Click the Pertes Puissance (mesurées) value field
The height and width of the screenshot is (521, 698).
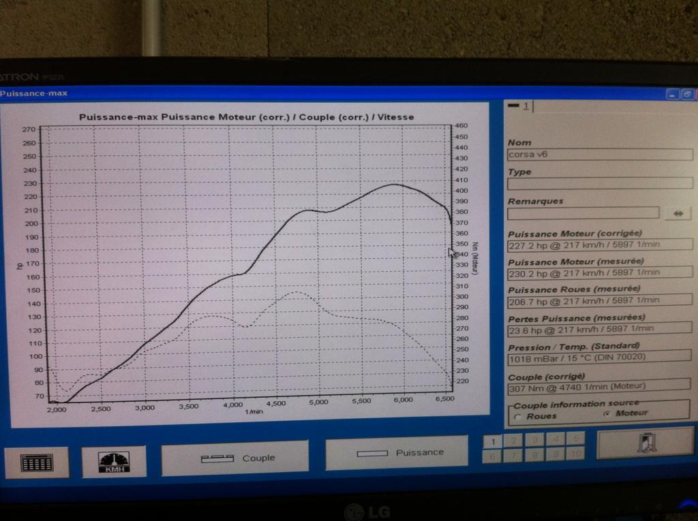(x=600, y=329)
